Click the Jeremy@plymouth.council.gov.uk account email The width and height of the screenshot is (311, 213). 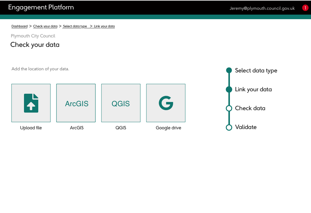point(262,8)
